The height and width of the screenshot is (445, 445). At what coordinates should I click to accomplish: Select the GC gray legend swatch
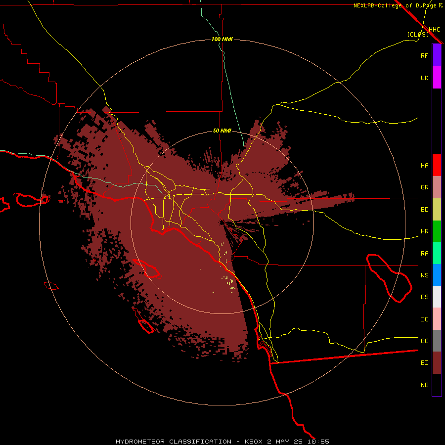[x=437, y=341]
